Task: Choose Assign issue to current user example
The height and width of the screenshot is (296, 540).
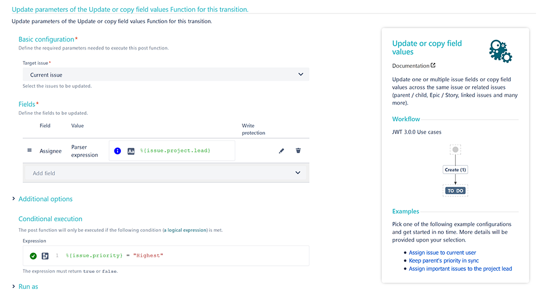Action: (x=442, y=253)
